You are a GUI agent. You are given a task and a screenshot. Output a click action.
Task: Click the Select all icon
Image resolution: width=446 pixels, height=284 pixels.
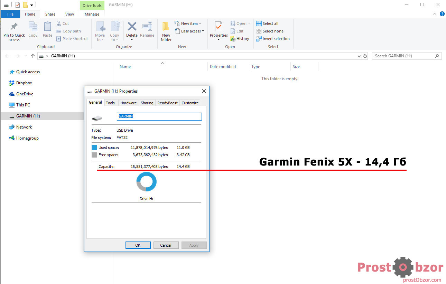tap(259, 23)
